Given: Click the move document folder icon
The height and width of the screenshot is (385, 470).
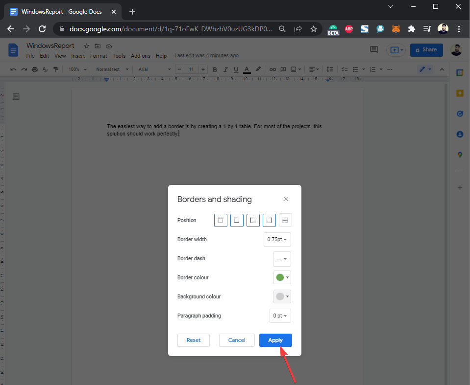Looking at the screenshot, I should [98, 46].
